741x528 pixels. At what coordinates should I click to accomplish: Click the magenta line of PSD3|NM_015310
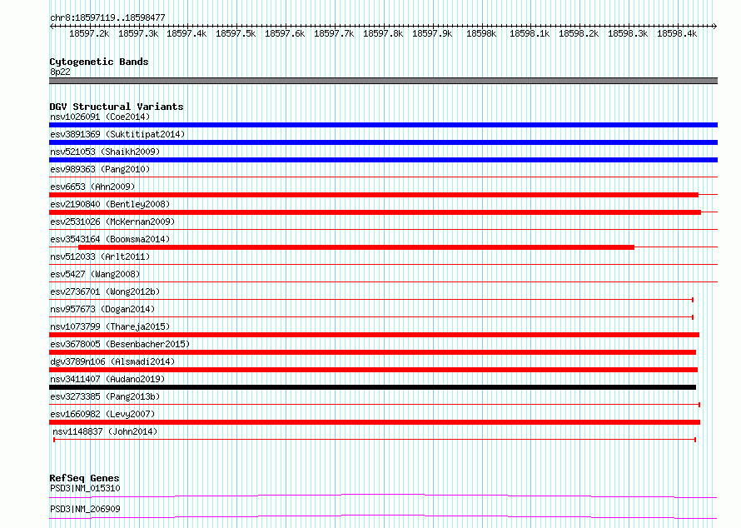[x=383, y=496]
